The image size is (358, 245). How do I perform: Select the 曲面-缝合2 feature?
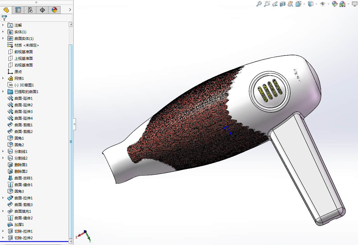pyautogui.click(x=24, y=218)
